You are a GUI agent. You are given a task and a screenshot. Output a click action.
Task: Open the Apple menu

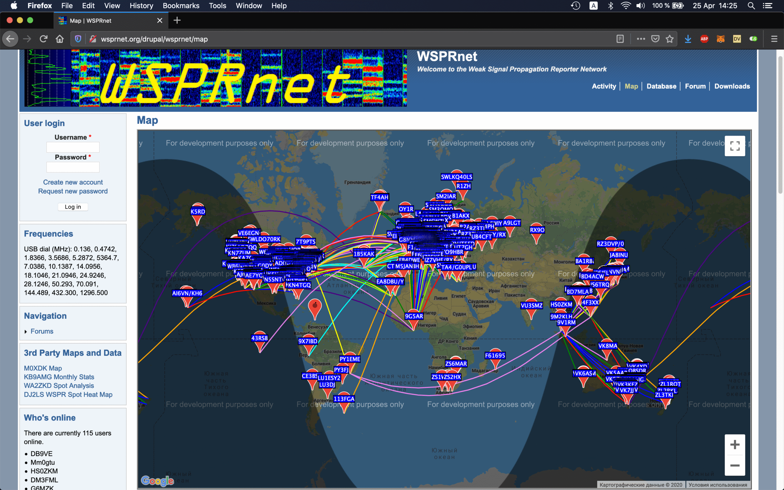point(14,6)
